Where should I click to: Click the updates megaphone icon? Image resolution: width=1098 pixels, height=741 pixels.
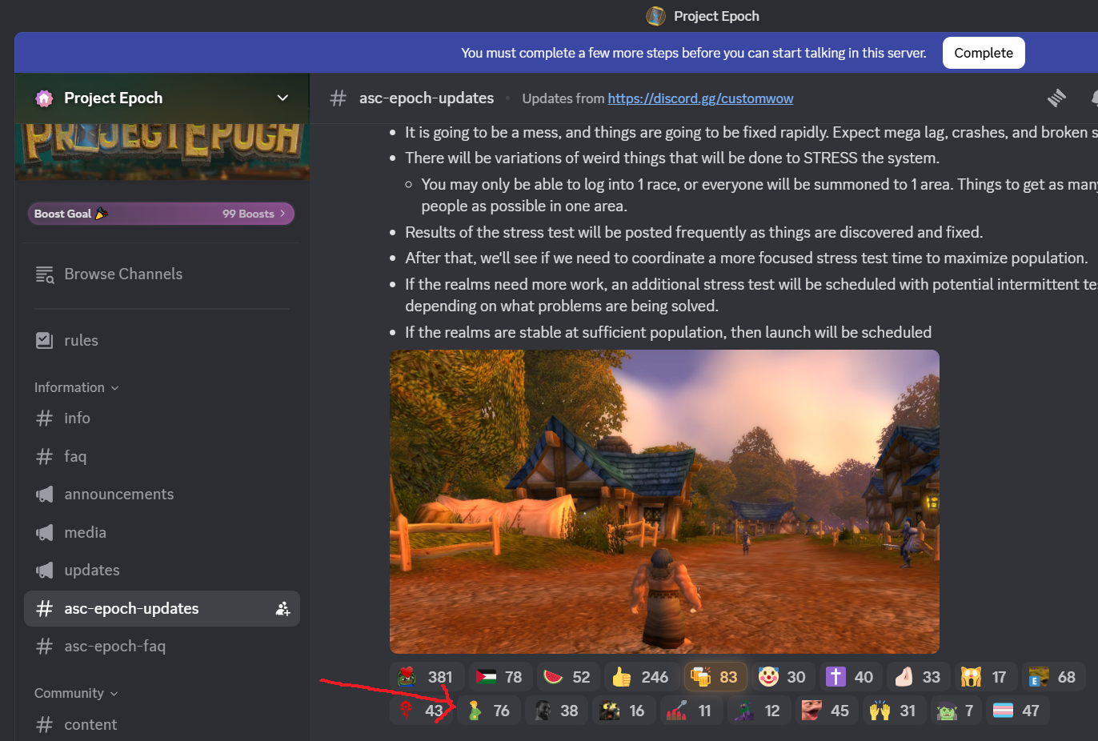click(45, 571)
